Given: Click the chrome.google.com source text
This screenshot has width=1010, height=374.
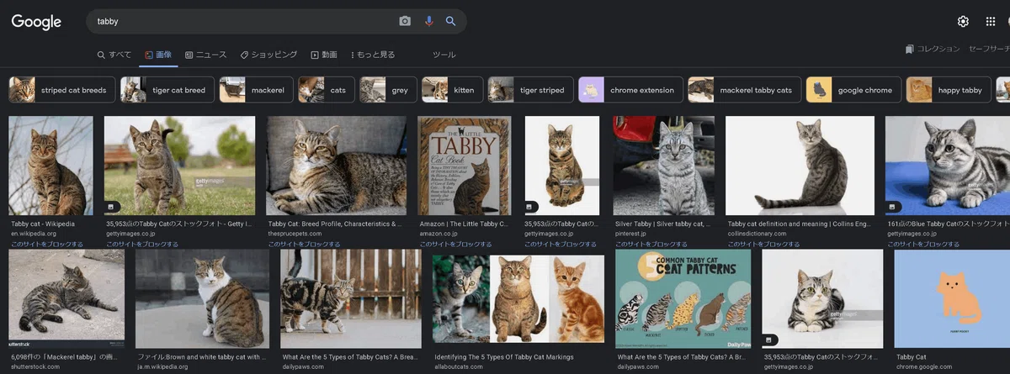Looking at the screenshot, I should pos(923,366).
